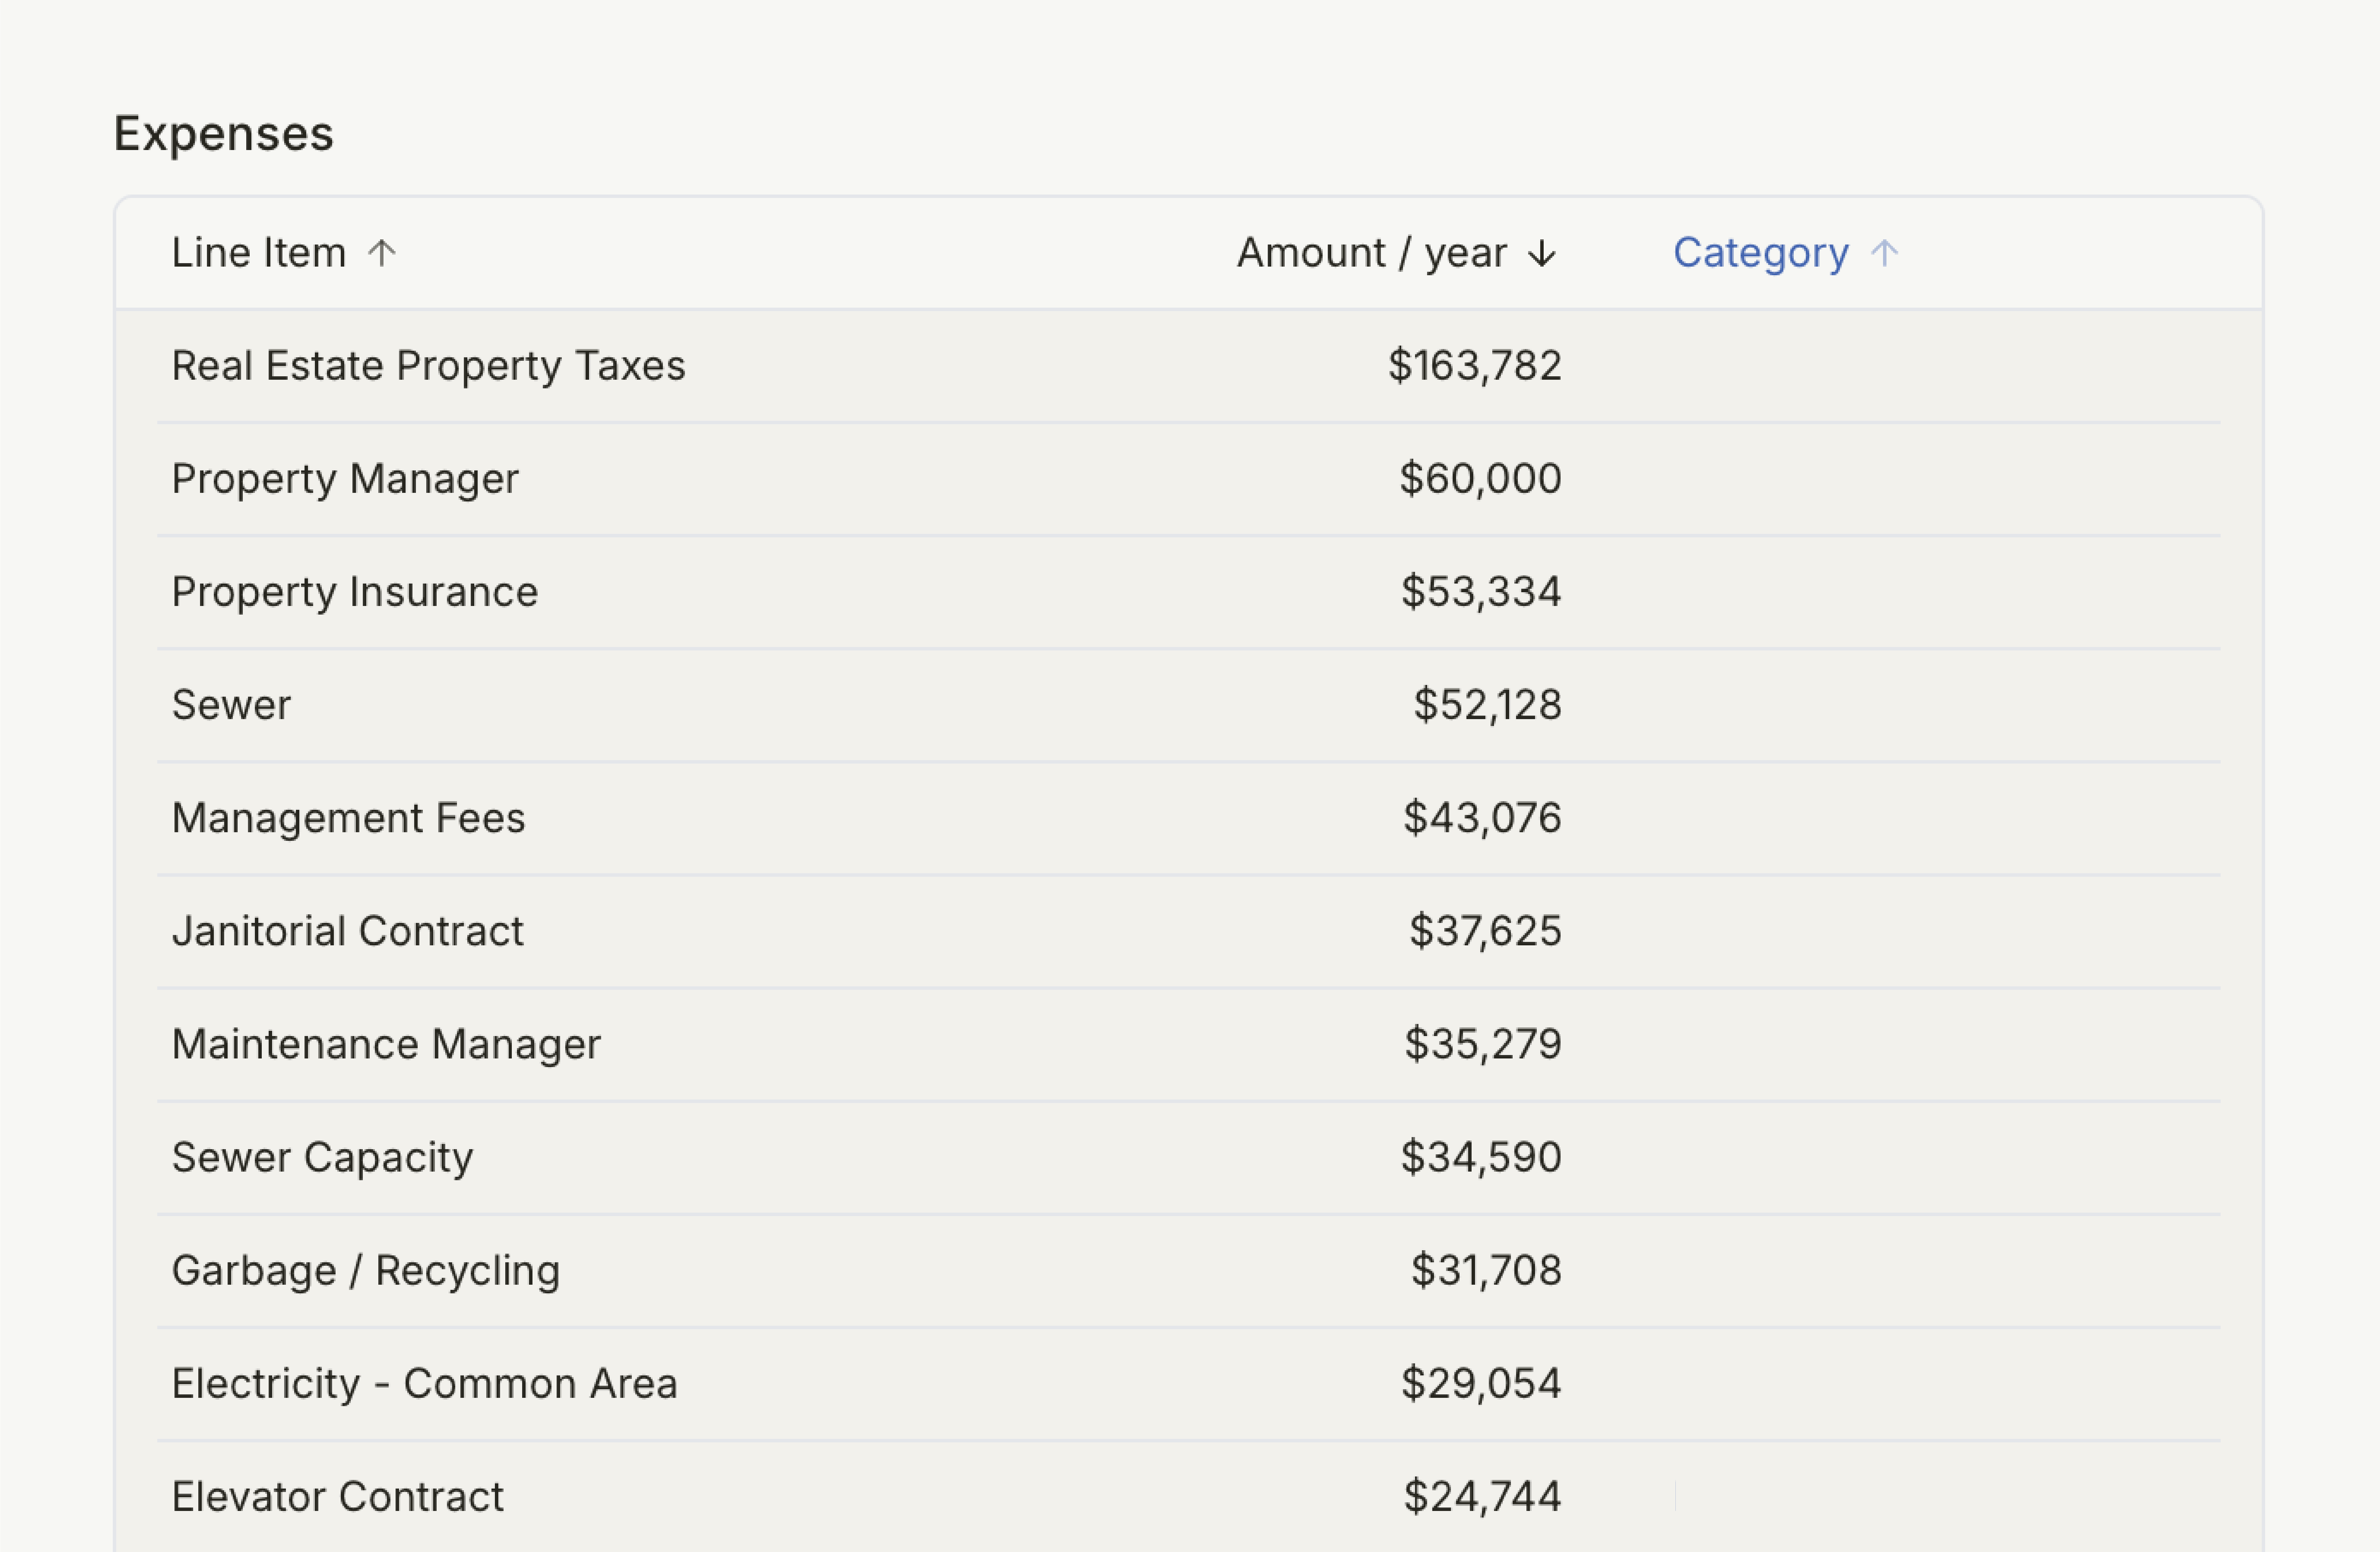The height and width of the screenshot is (1552, 2380).
Task: Click the Line Item sort arrow icon
Action: tap(381, 253)
